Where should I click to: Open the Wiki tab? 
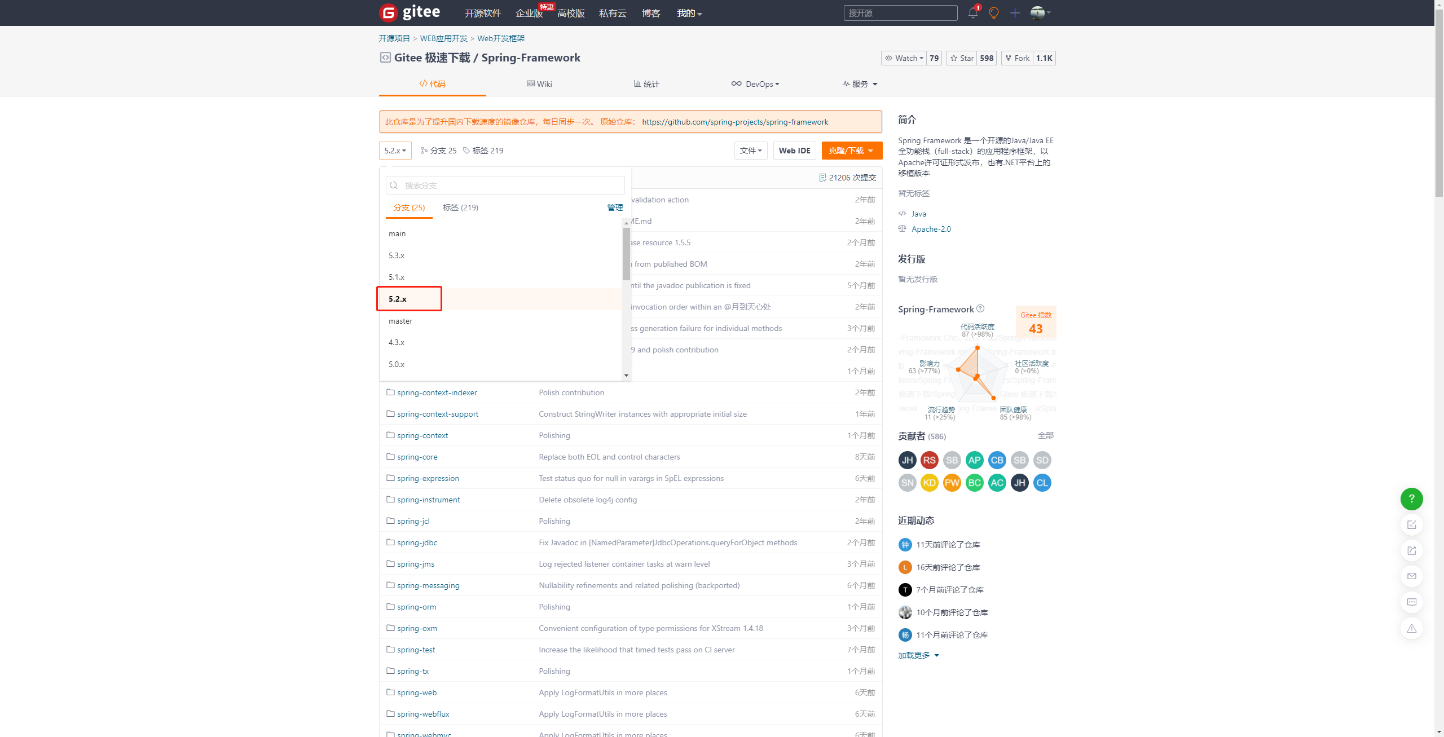coord(539,84)
